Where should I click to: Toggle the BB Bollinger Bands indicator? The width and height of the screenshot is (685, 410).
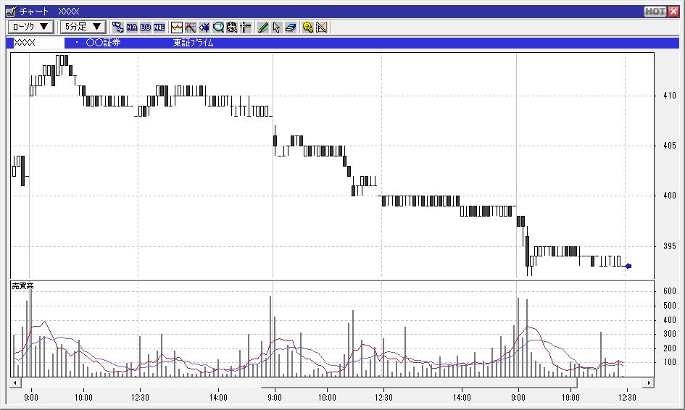coord(146,28)
